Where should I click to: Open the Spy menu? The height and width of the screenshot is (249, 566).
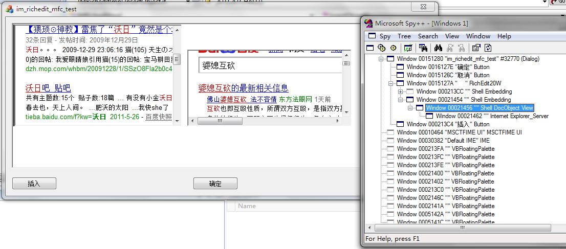point(385,36)
